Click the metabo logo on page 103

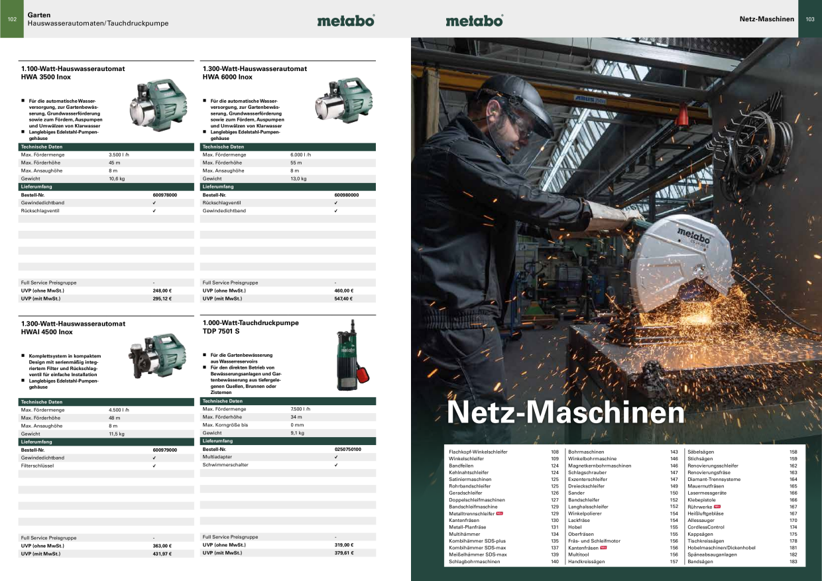point(475,21)
